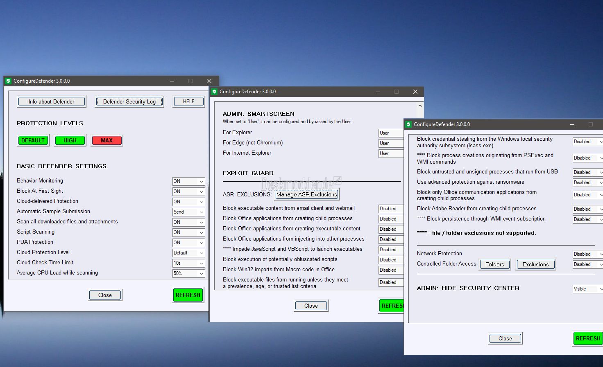Open dropdown for obfuscated scripts rule
The width and height of the screenshot is (603, 367).
[x=391, y=260]
